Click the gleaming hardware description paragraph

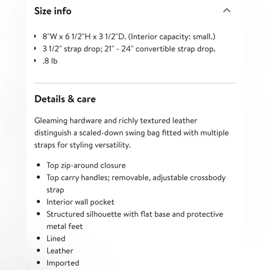(132, 133)
